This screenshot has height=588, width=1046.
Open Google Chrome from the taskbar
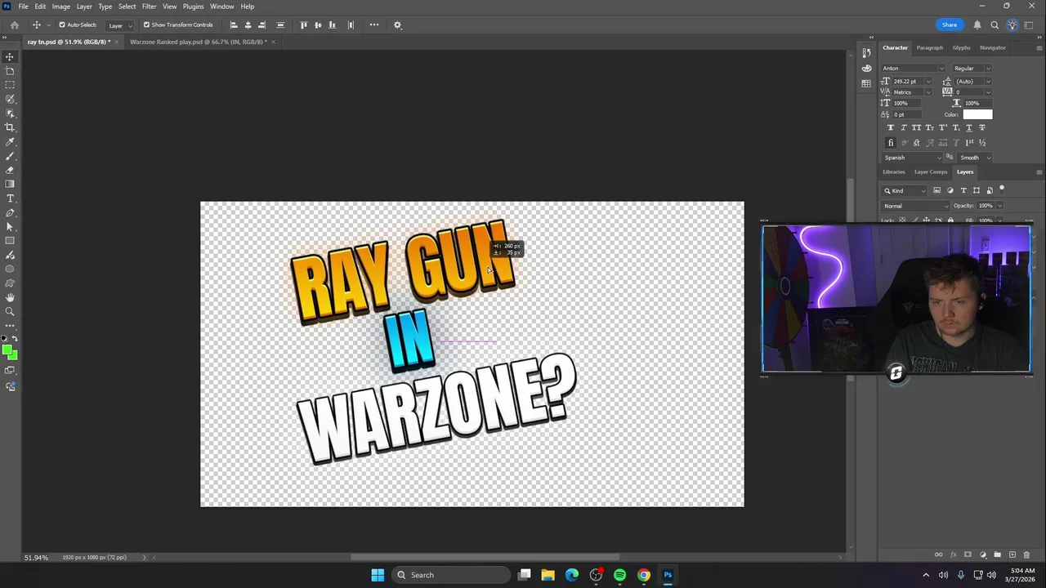tap(644, 575)
